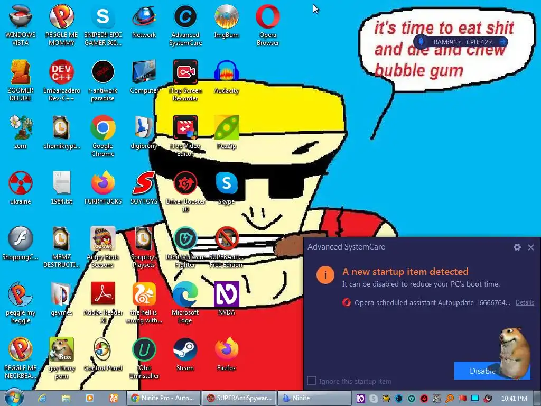Open the Opera Browser desktop shortcut
This screenshot has width=541, height=406.
[x=268, y=25]
